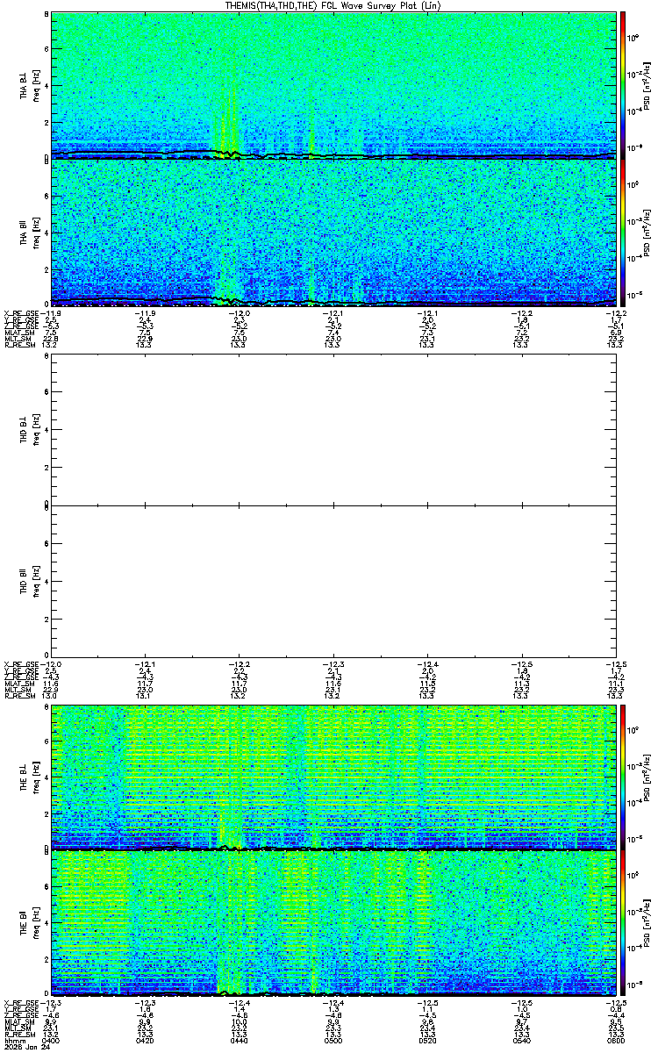Select the THE B⊥ spectrogram panel

[333, 777]
